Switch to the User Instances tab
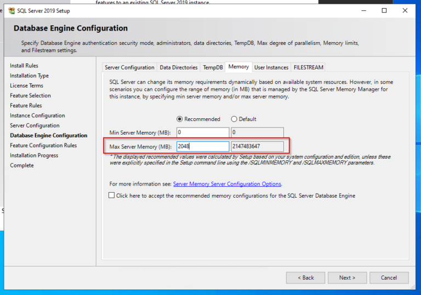The height and width of the screenshot is (295, 421). coord(271,67)
